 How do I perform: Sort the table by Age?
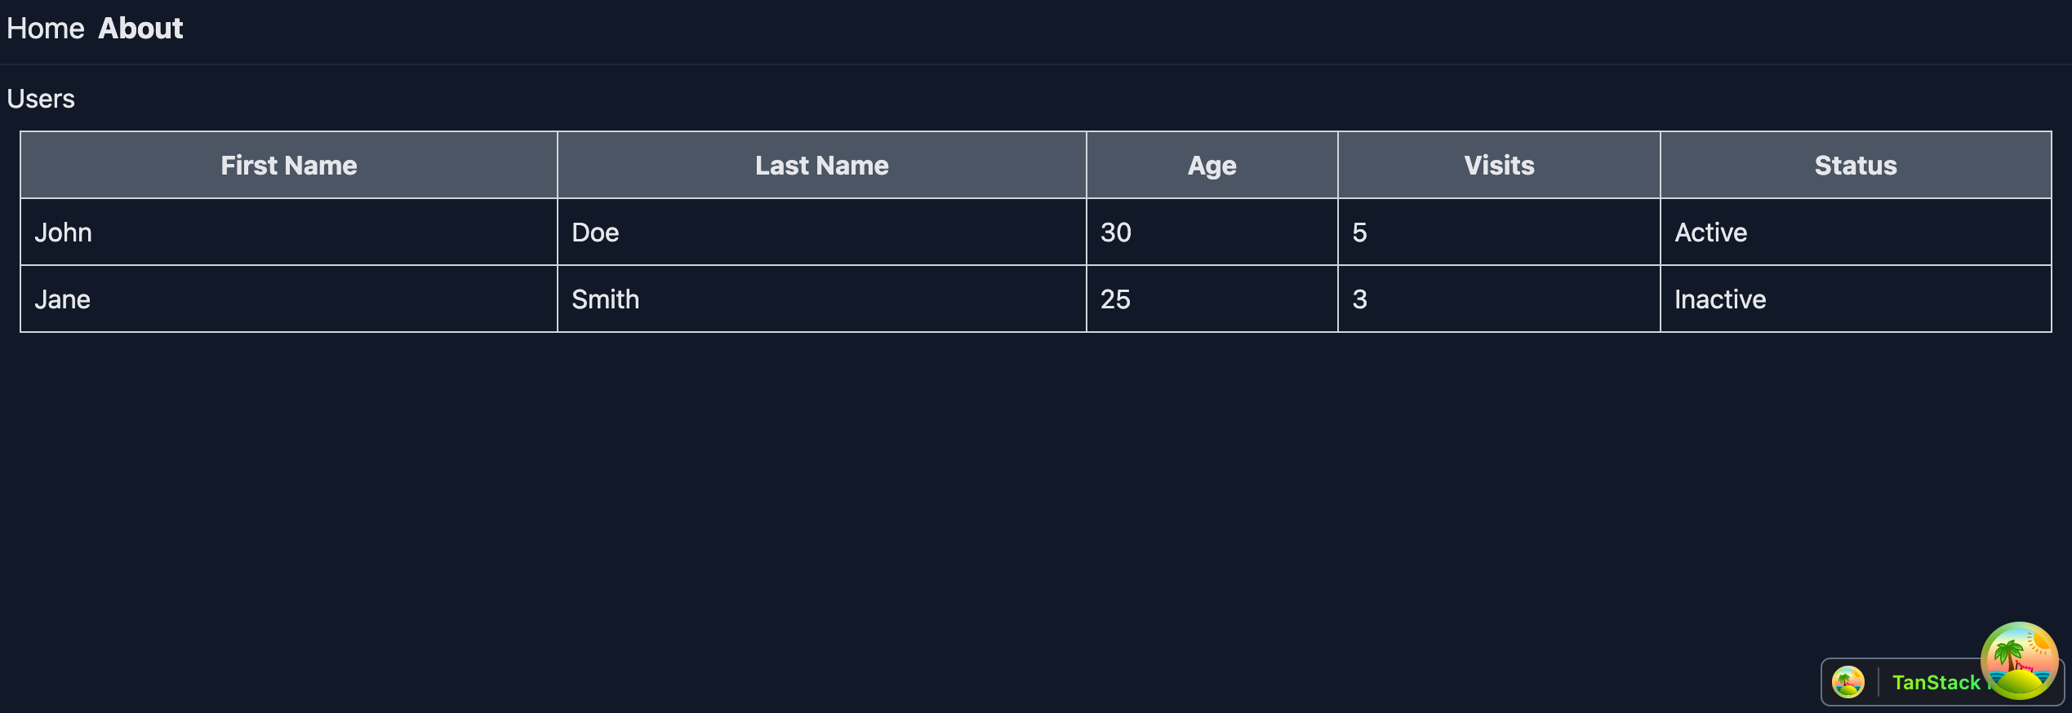(1212, 165)
